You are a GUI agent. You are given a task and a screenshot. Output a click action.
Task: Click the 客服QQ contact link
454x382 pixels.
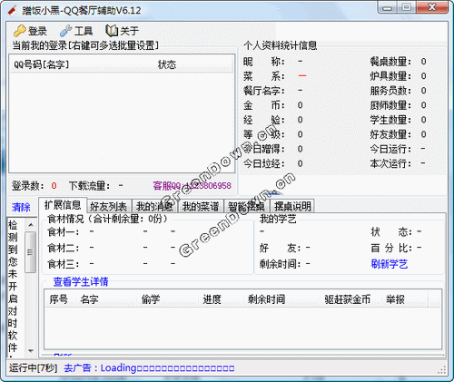tap(192, 185)
